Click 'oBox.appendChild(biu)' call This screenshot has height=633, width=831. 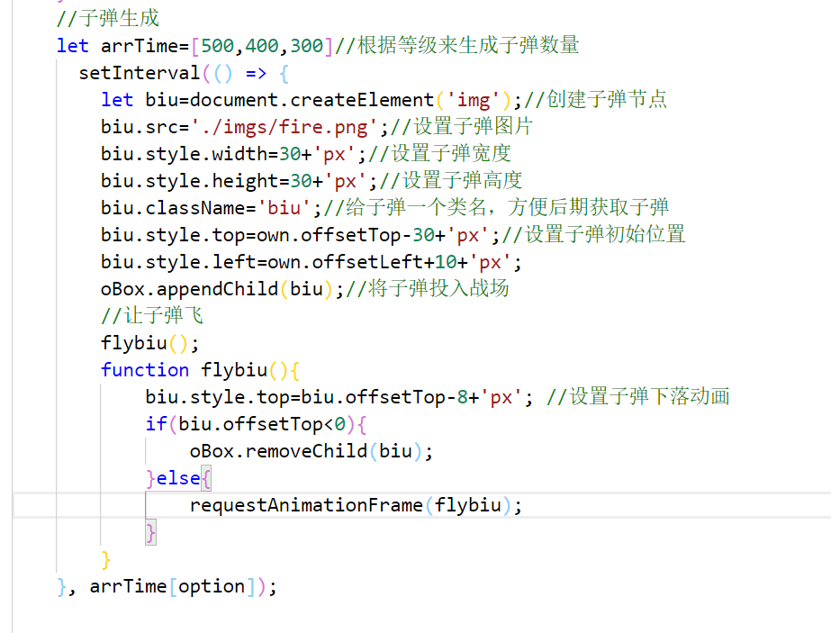(217, 289)
